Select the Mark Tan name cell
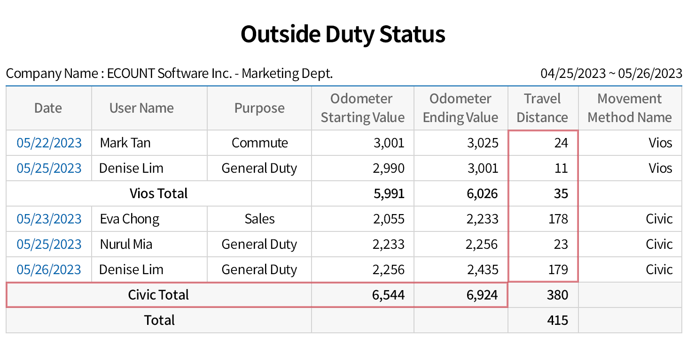687x338 pixels. 125,143
